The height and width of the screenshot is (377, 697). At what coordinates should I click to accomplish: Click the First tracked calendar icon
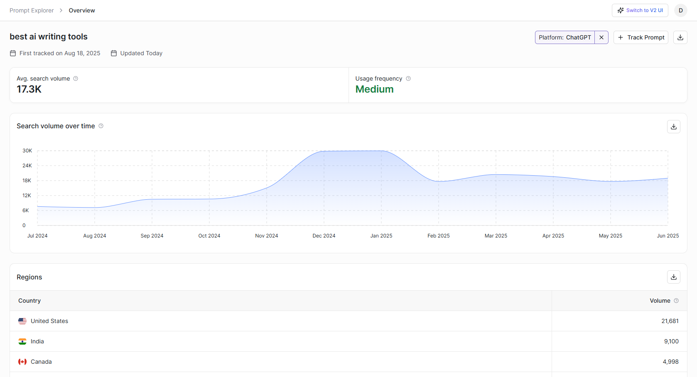click(x=13, y=53)
